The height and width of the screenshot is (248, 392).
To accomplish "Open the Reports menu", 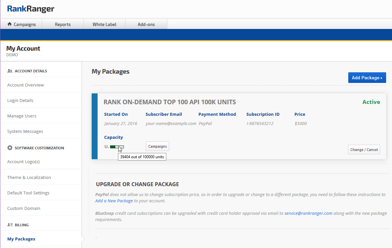I will pyautogui.click(x=63, y=24).
